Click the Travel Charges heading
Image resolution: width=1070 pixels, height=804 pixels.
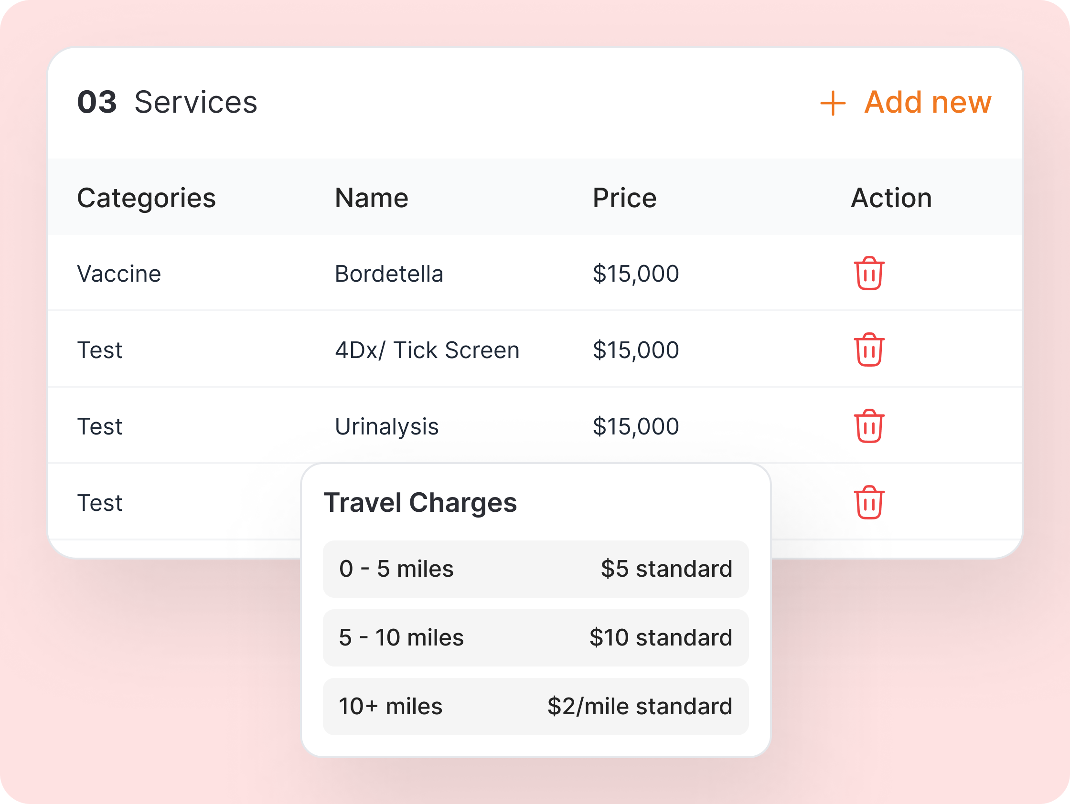click(420, 502)
